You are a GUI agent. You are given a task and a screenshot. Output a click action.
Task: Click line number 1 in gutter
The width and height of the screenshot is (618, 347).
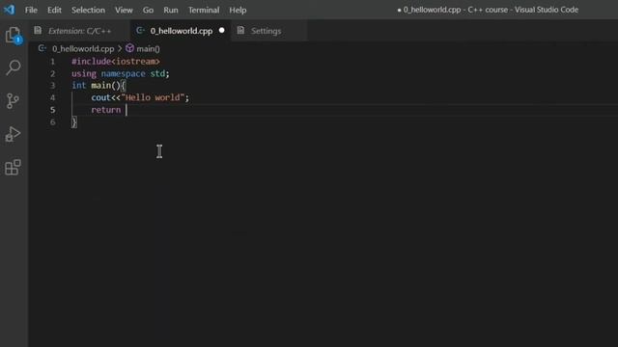click(52, 62)
